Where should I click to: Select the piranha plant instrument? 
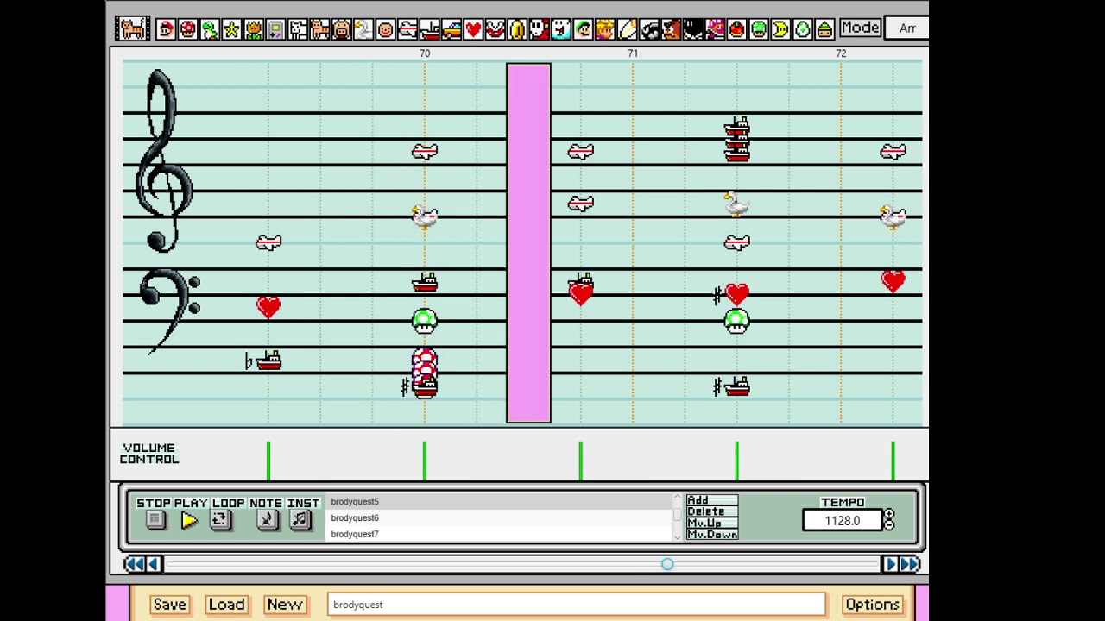pos(496,29)
